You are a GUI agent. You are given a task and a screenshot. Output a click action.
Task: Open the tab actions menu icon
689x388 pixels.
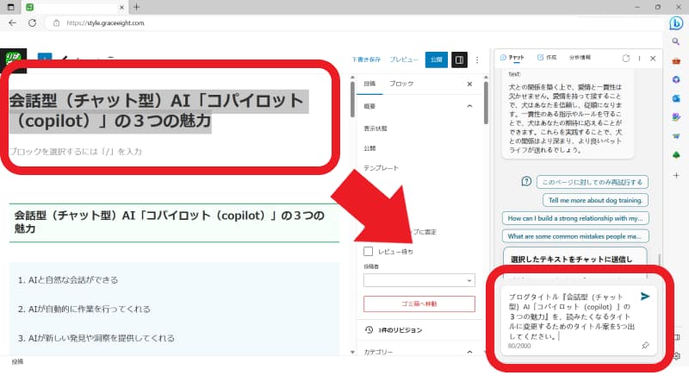click(x=11, y=7)
